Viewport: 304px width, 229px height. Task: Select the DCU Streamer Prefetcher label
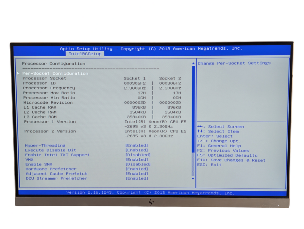[57, 178]
